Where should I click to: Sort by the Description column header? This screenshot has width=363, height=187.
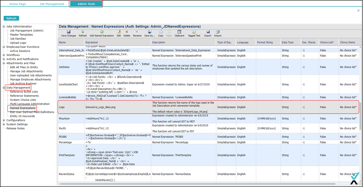184,43
